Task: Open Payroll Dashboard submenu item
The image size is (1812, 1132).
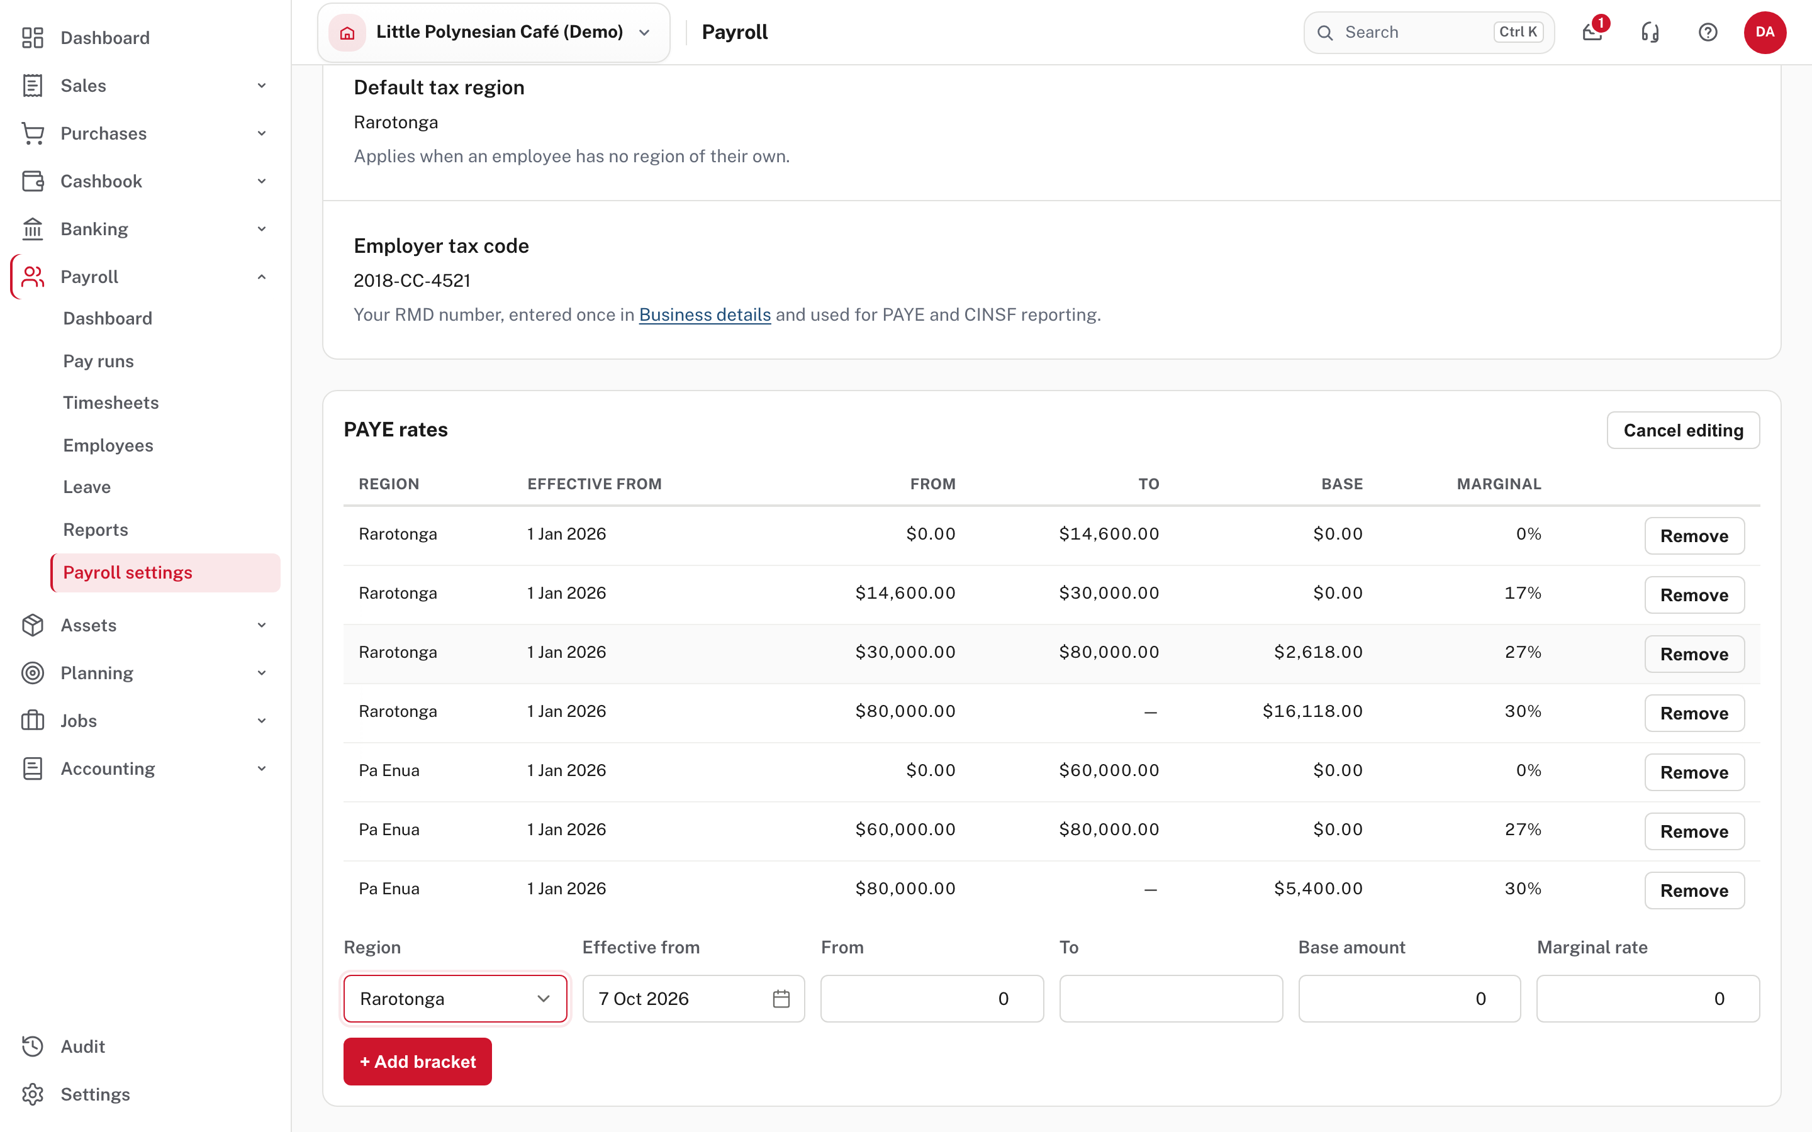Action: click(x=108, y=318)
